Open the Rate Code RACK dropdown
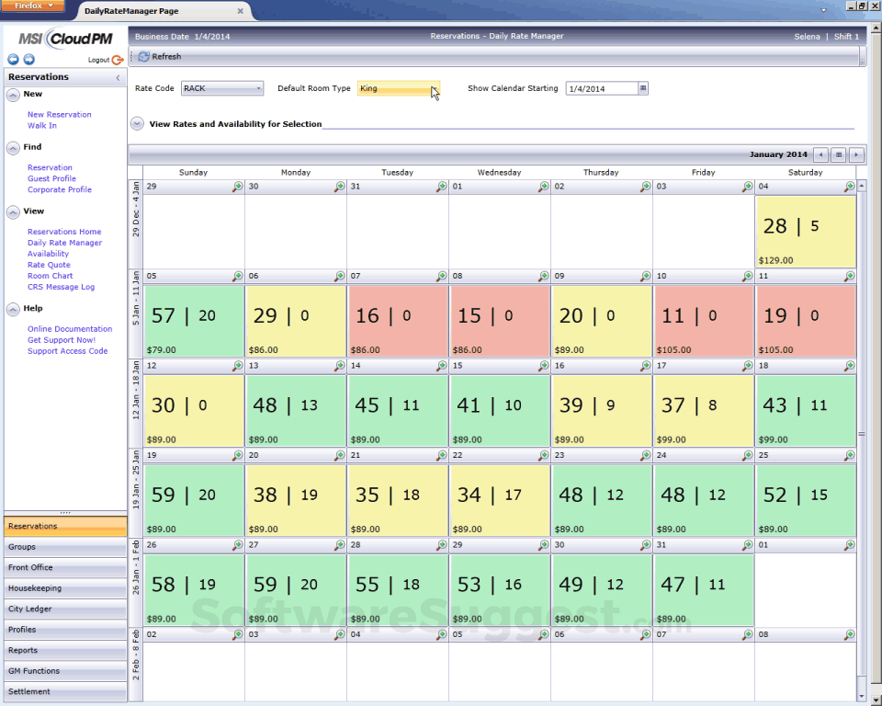 (222, 88)
